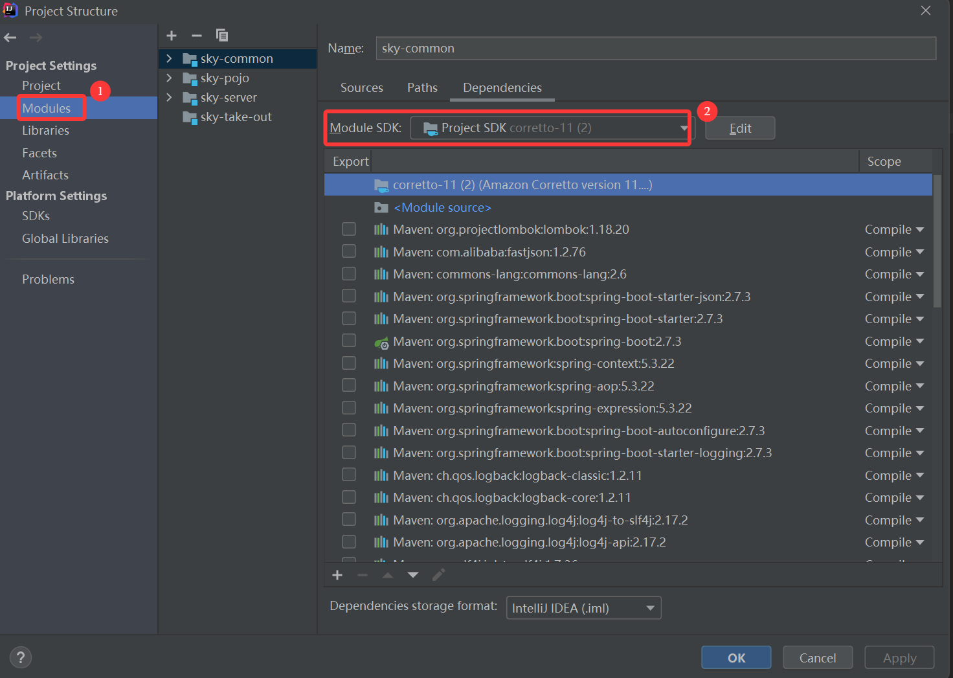
Task: Click the dependencies list vertical scrollbar
Action: point(937,240)
